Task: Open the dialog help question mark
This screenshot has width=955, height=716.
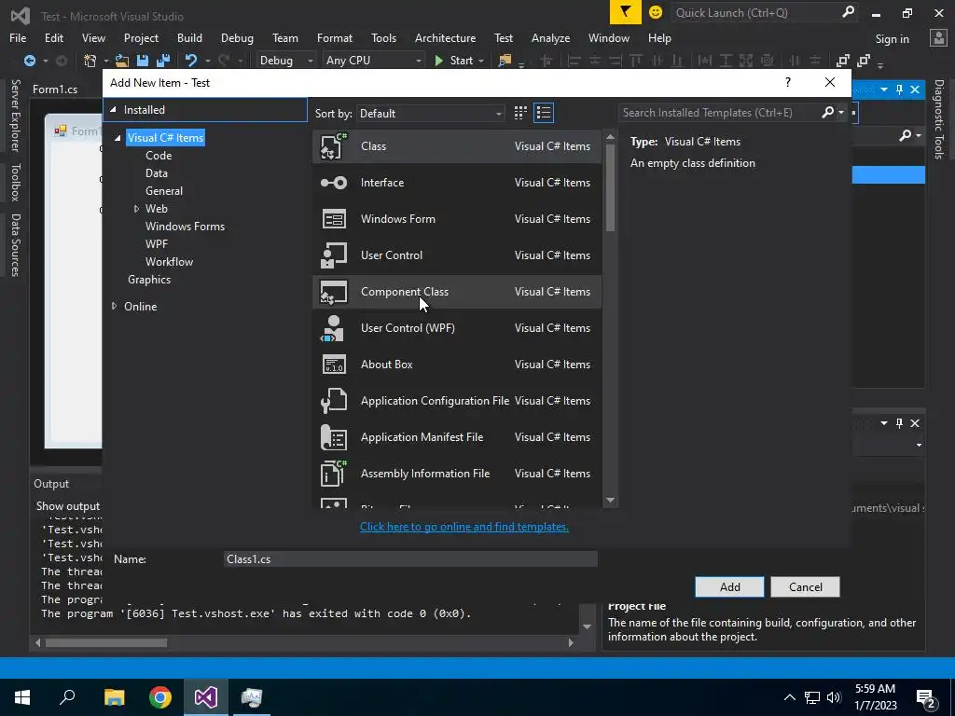Action: click(787, 82)
